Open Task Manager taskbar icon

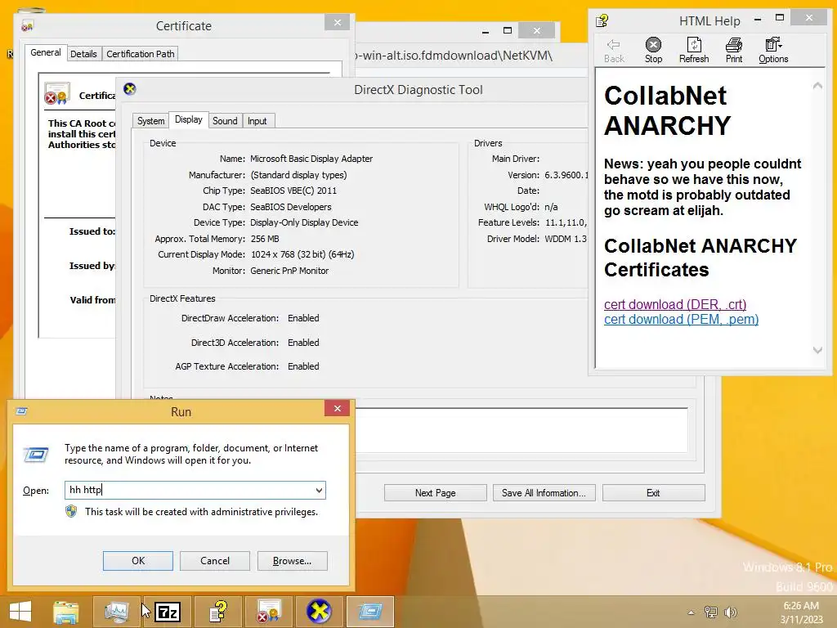[116, 612]
